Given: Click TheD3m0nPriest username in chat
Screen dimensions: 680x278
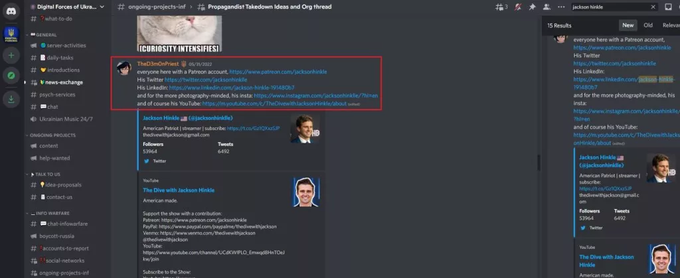Looking at the screenshot, I should click(x=158, y=64).
